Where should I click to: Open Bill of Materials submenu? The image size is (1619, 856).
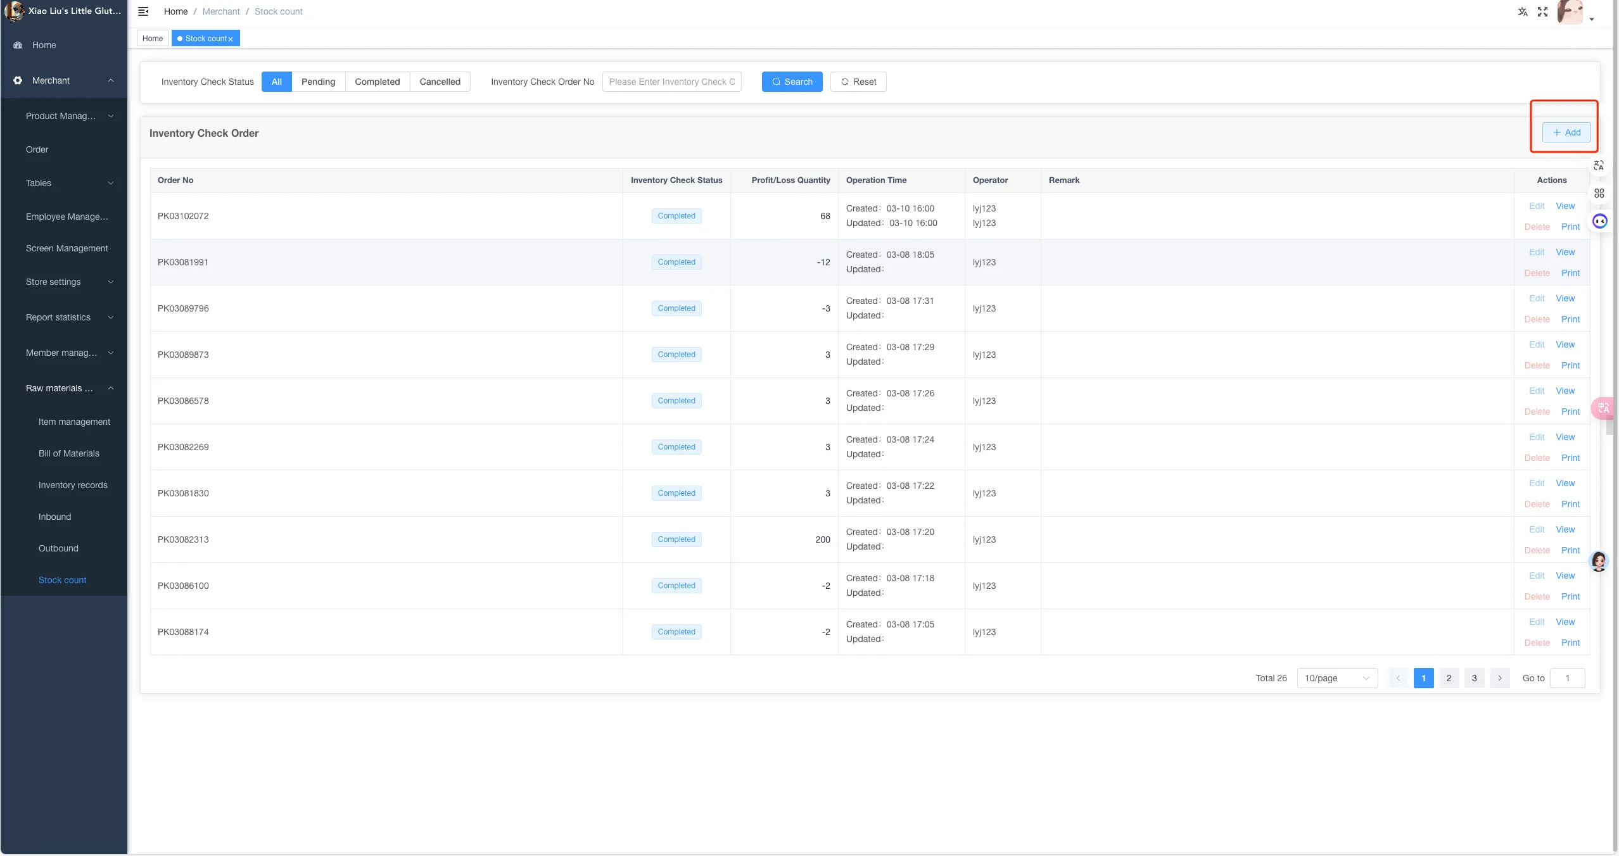coord(63,453)
